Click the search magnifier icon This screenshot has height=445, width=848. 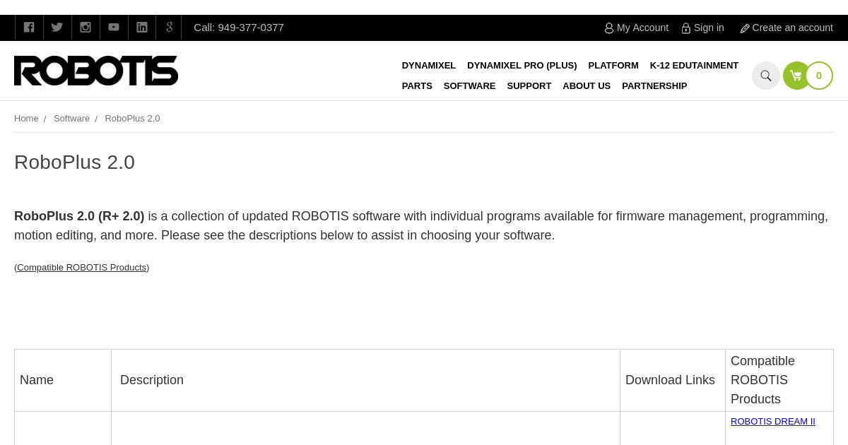point(766,76)
